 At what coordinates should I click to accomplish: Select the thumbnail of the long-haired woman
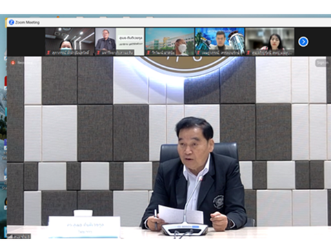270,41
